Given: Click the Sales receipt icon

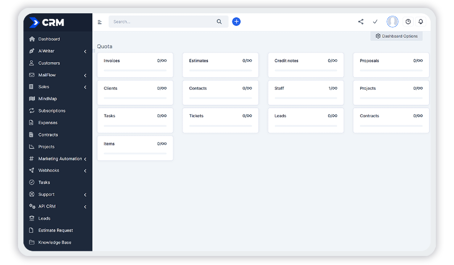Looking at the screenshot, I should (31, 87).
